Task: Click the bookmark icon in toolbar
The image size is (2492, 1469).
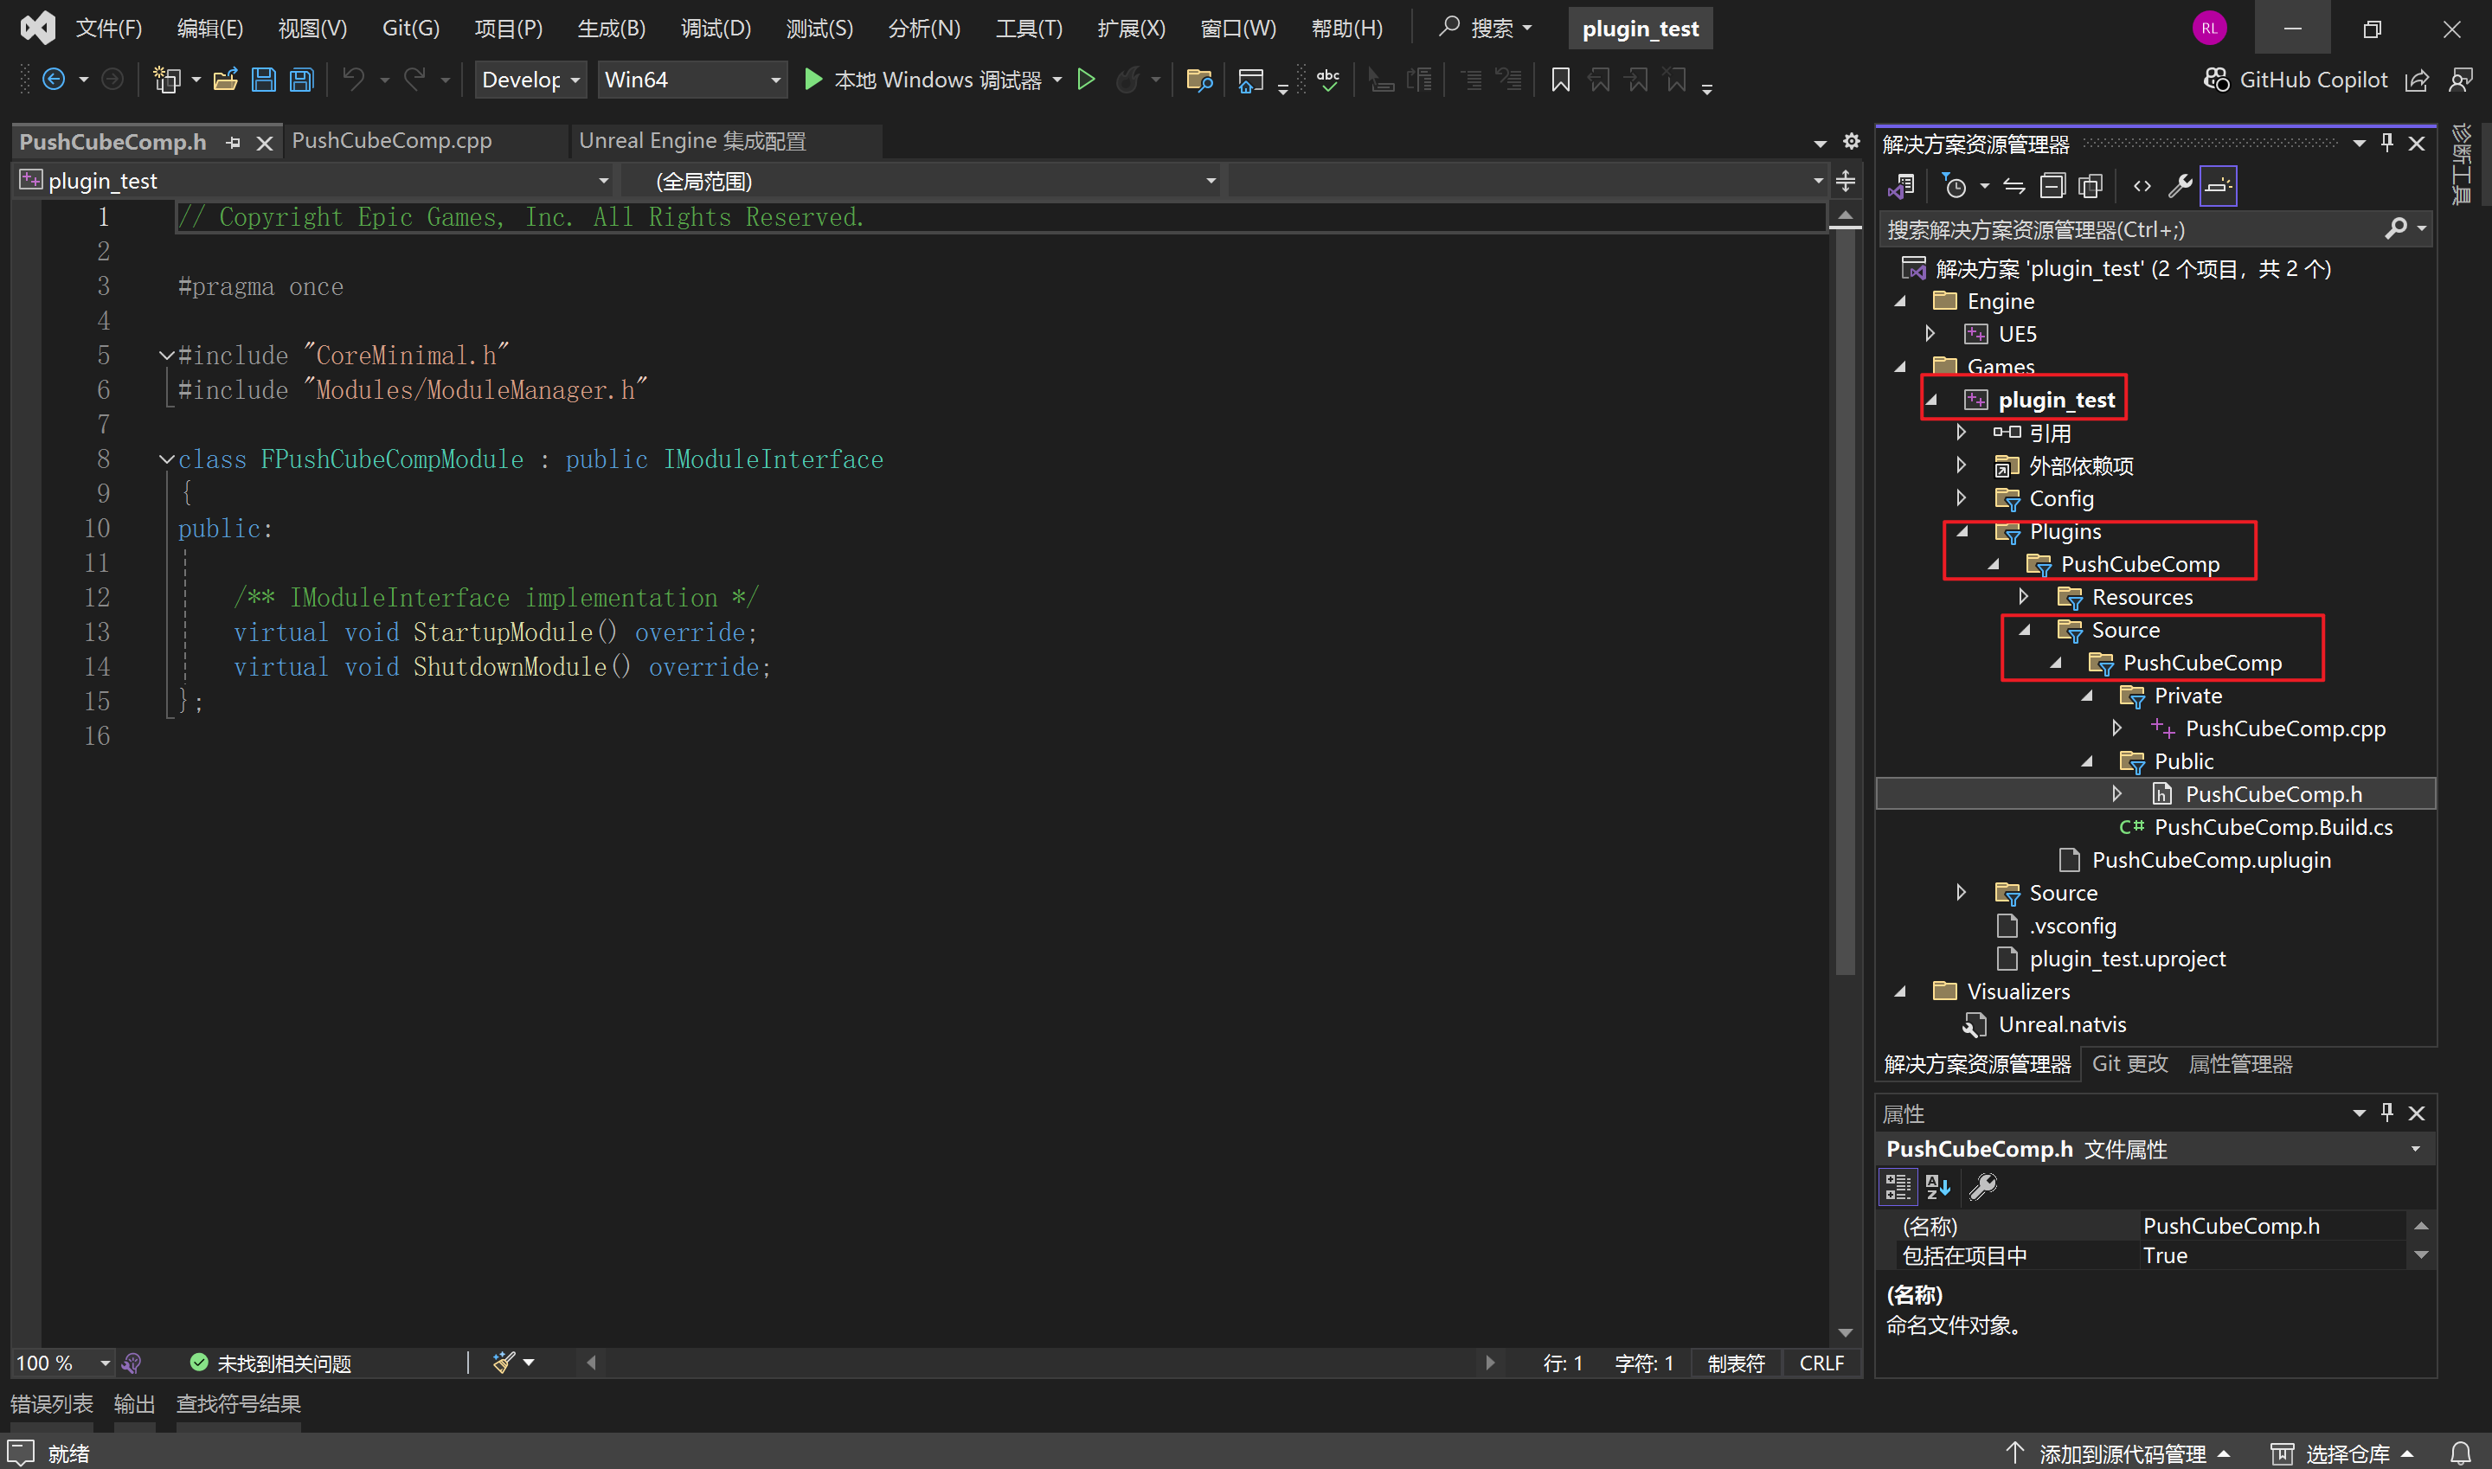Action: pos(1560,80)
